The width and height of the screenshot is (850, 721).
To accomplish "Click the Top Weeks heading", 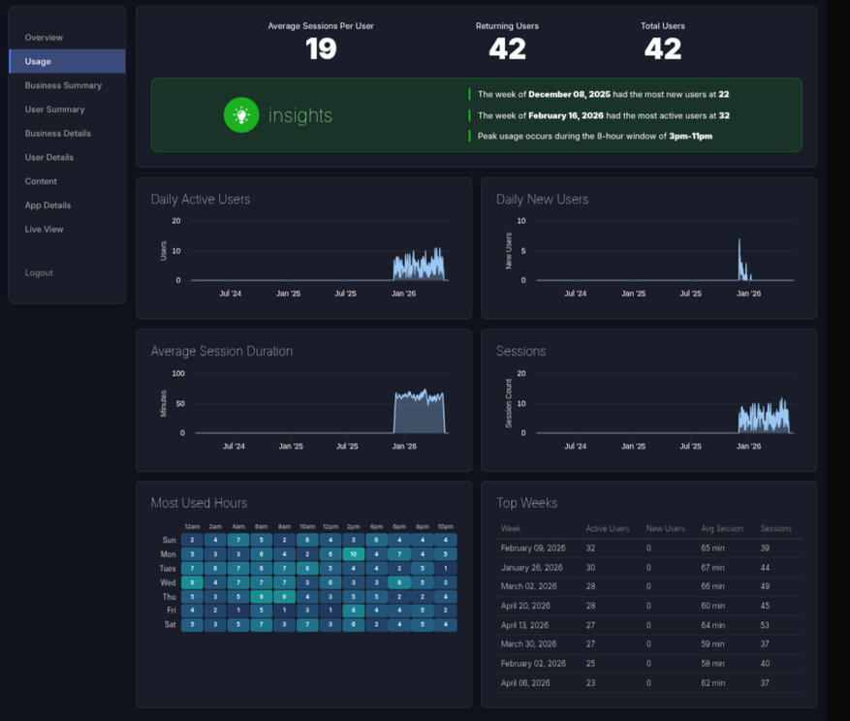I will click(527, 503).
